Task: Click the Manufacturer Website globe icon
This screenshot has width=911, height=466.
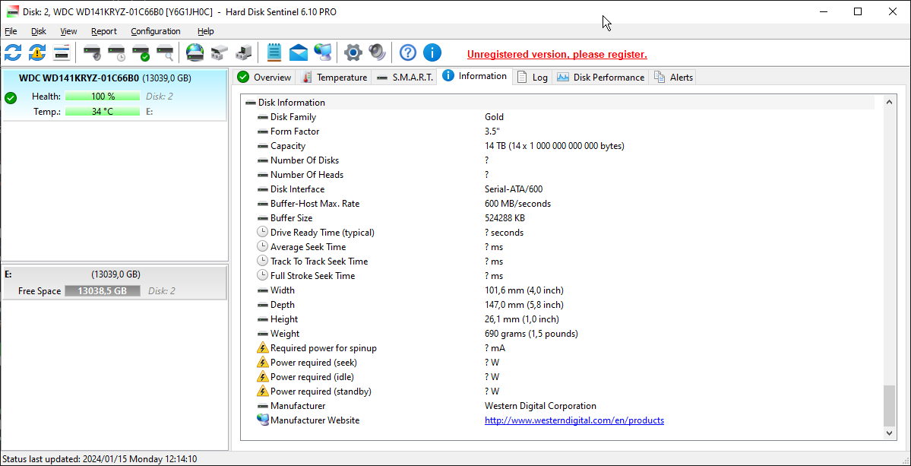Action: pos(263,420)
